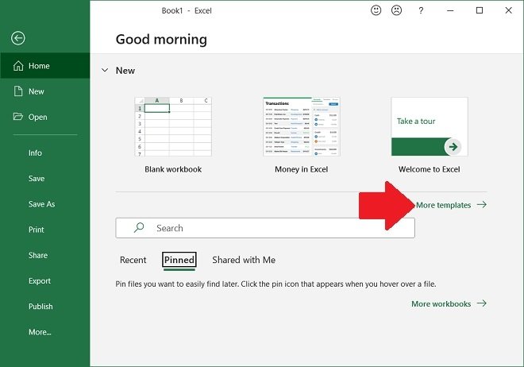Switch to the Recent tab
Image resolution: width=524 pixels, height=367 pixels.
click(x=133, y=260)
